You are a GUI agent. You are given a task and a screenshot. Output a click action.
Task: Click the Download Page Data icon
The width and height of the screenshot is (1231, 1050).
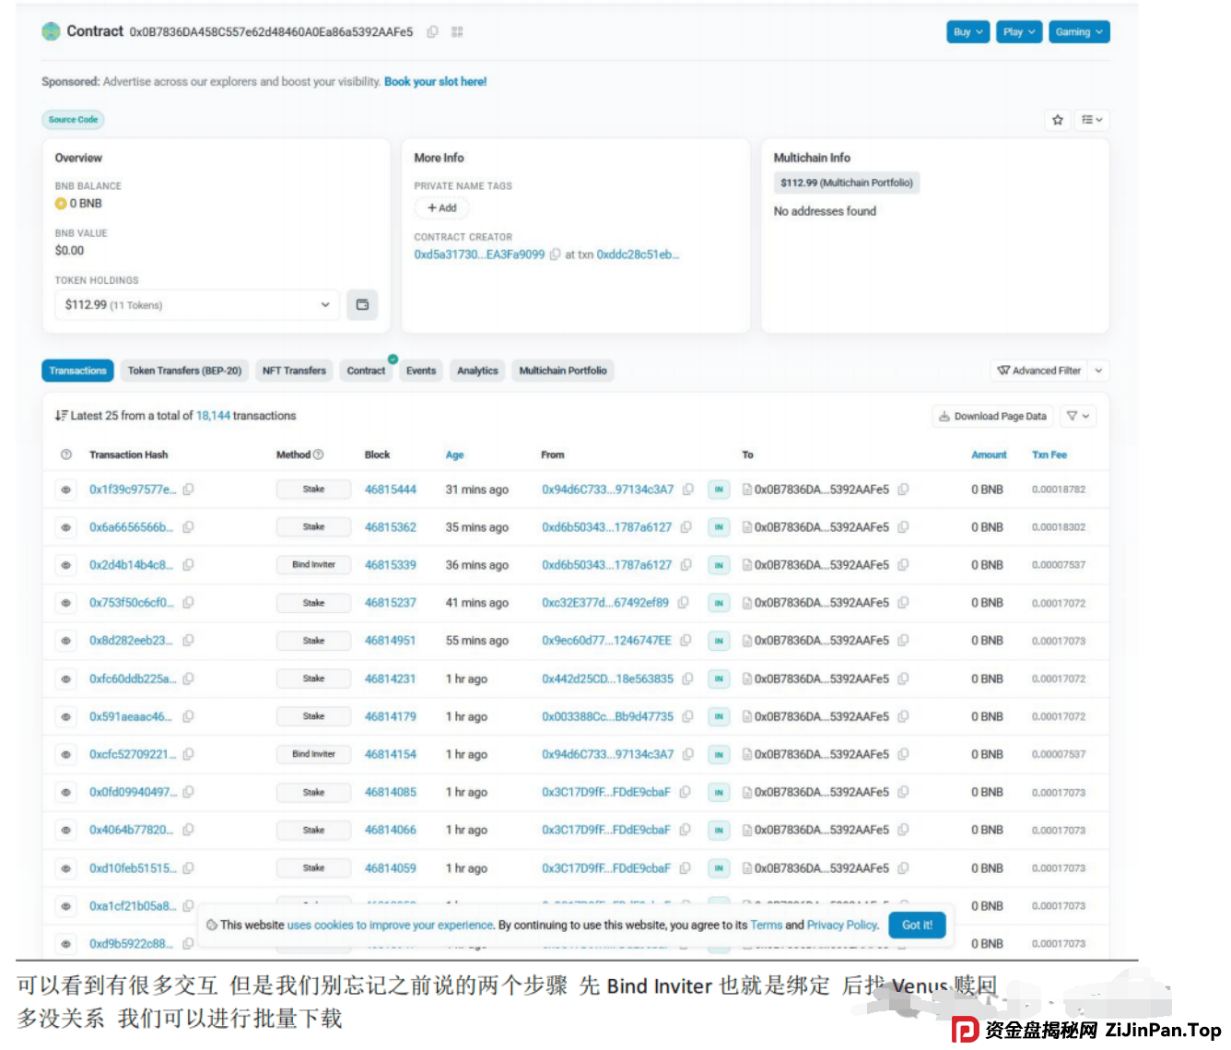[944, 416]
